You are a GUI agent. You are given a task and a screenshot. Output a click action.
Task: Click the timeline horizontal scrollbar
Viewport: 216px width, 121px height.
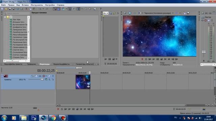(x=123, y=106)
